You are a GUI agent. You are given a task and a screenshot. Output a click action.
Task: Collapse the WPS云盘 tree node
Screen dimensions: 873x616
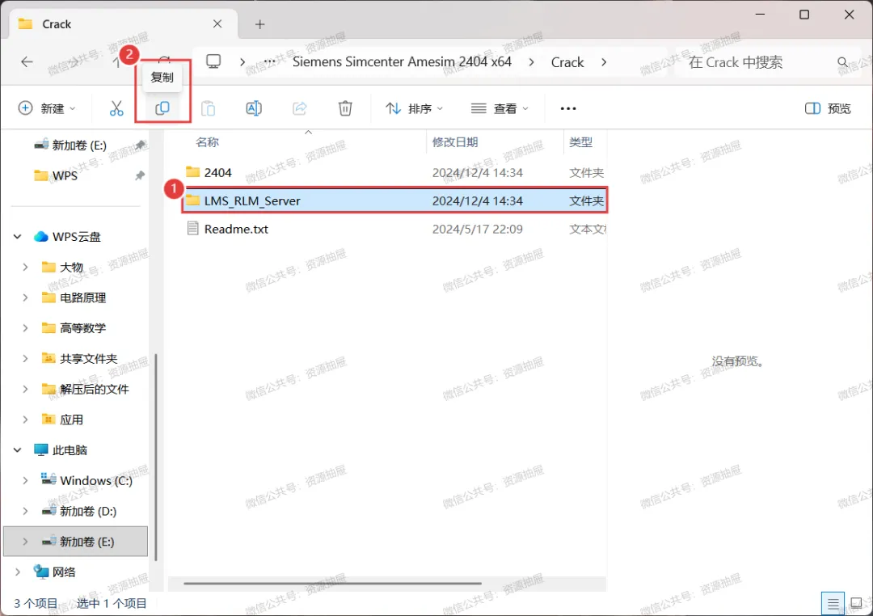17,237
